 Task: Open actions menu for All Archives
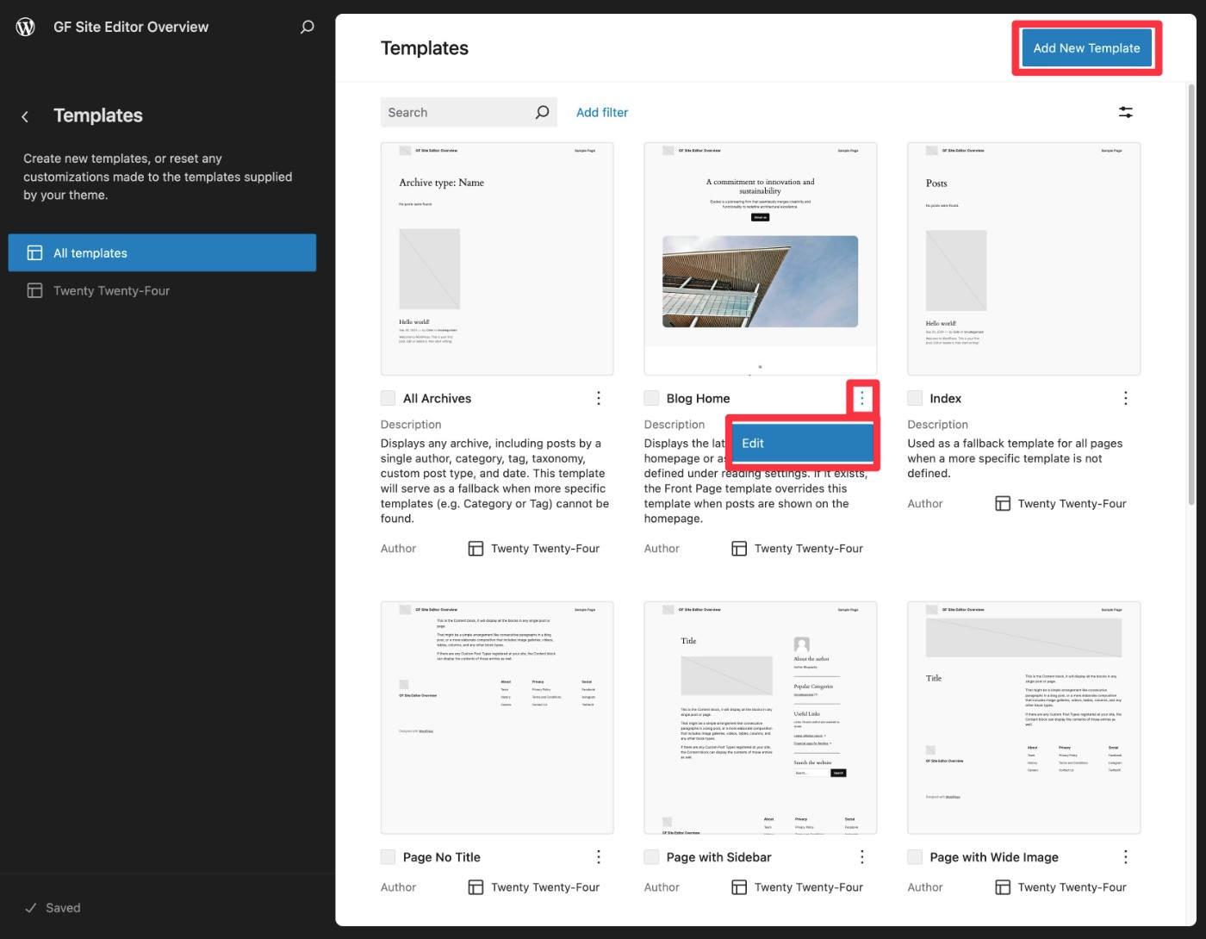click(599, 398)
